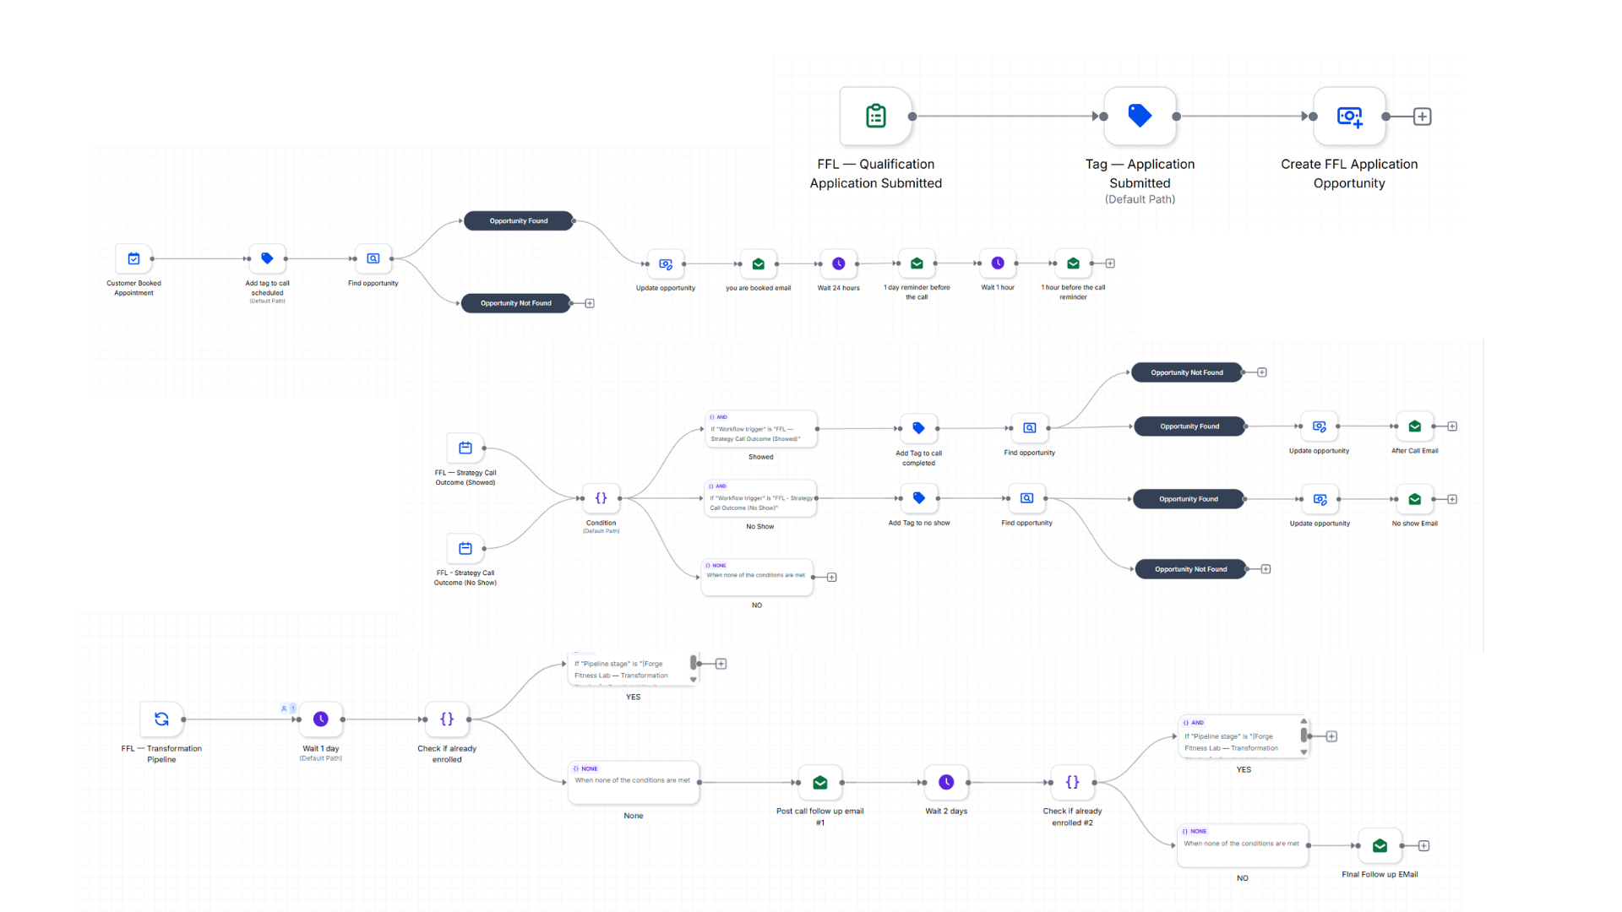Open the Final Follow up EMail node
This screenshot has width=1622, height=912.
click(1380, 845)
